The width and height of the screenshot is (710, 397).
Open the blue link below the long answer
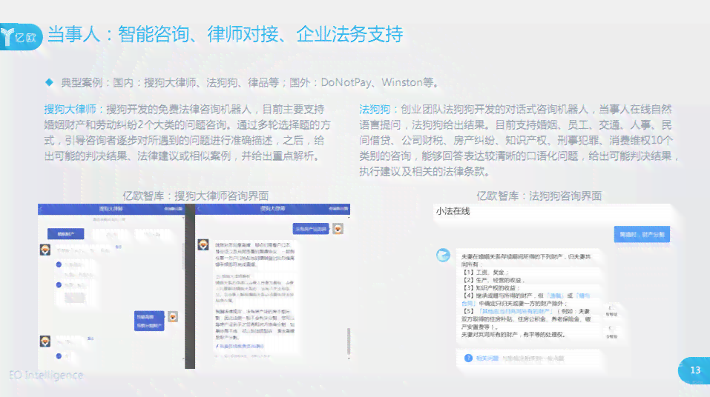pos(240,347)
